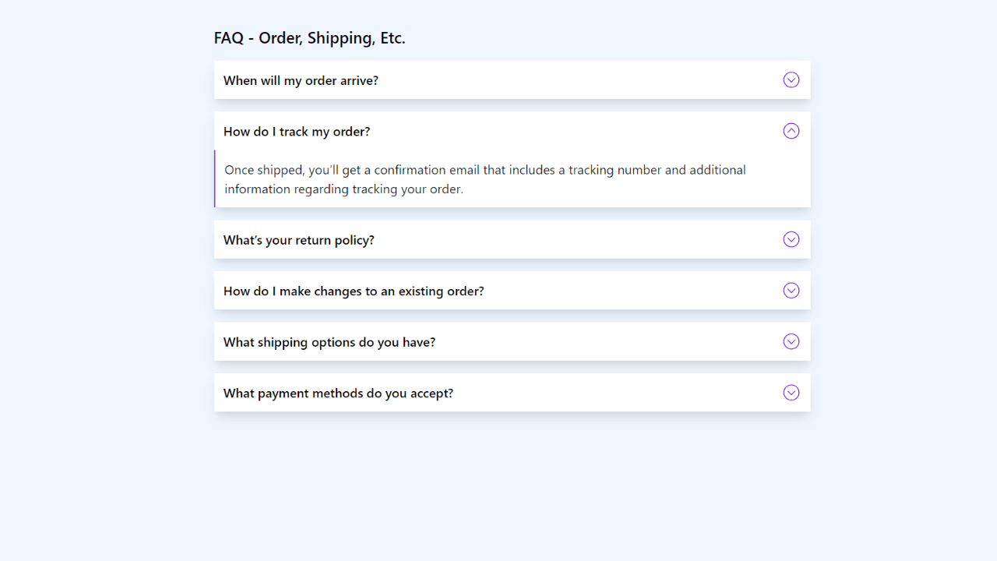Click the chevron on the order changes question

pyautogui.click(x=791, y=290)
